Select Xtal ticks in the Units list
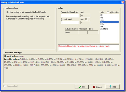126x92 pixels. pyautogui.click(x=109, y=29)
